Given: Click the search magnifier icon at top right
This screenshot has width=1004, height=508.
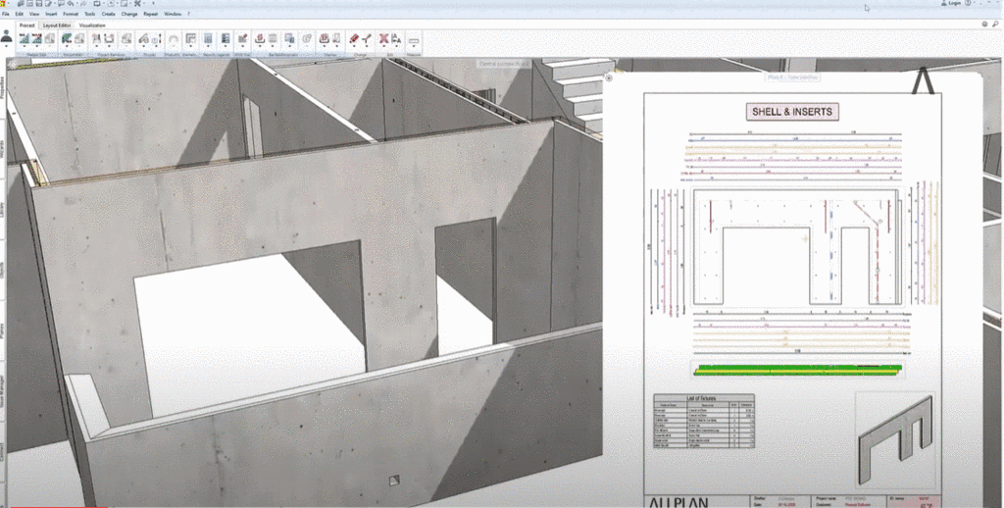Looking at the screenshot, I should pos(994,23).
